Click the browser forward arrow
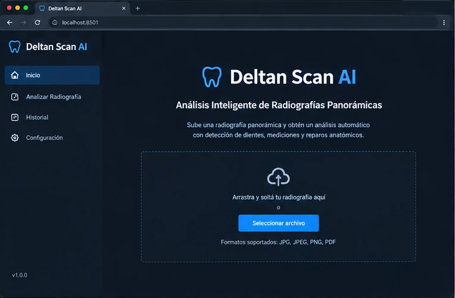Image resolution: width=455 pixels, height=298 pixels. [x=24, y=23]
